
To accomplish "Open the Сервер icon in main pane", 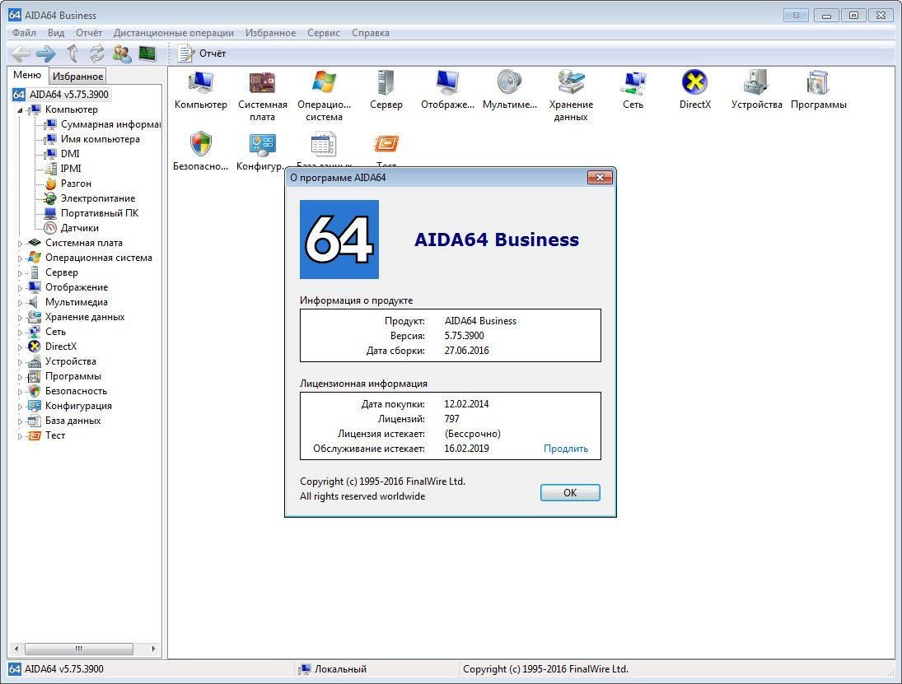I will tap(386, 90).
